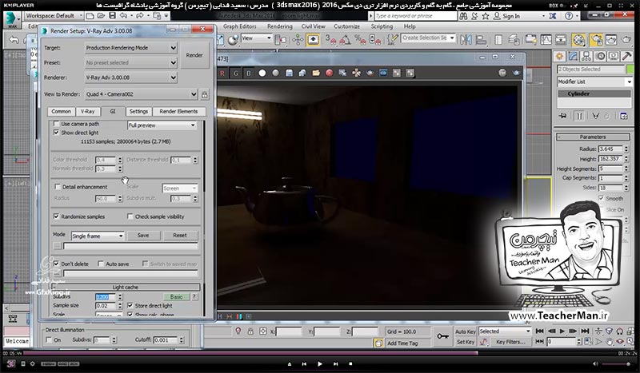The width and height of the screenshot is (640, 373).
Task: Click the binoculars search icon
Action: (463, 16)
